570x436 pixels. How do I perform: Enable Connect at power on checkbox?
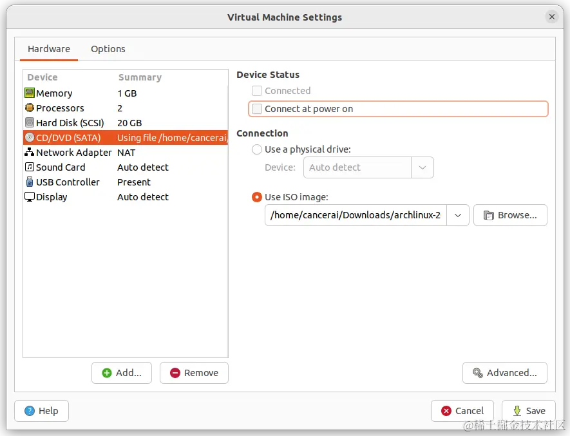tap(257, 109)
